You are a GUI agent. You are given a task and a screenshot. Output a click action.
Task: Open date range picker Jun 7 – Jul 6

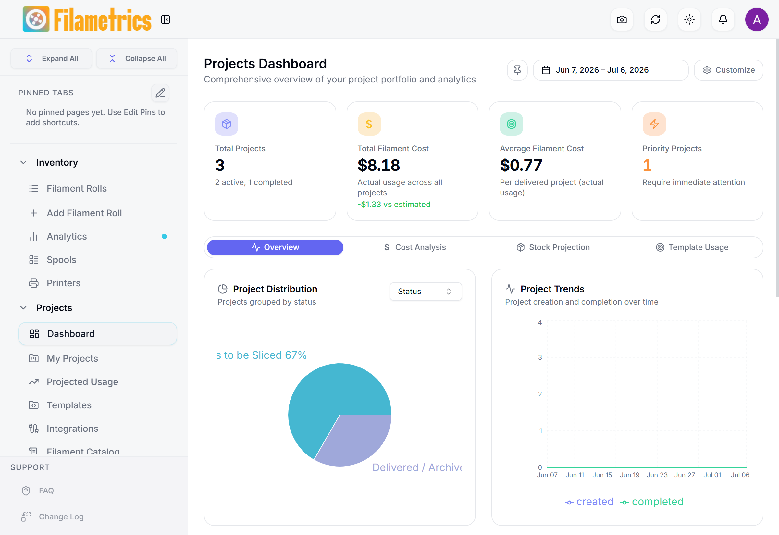(611, 70)
